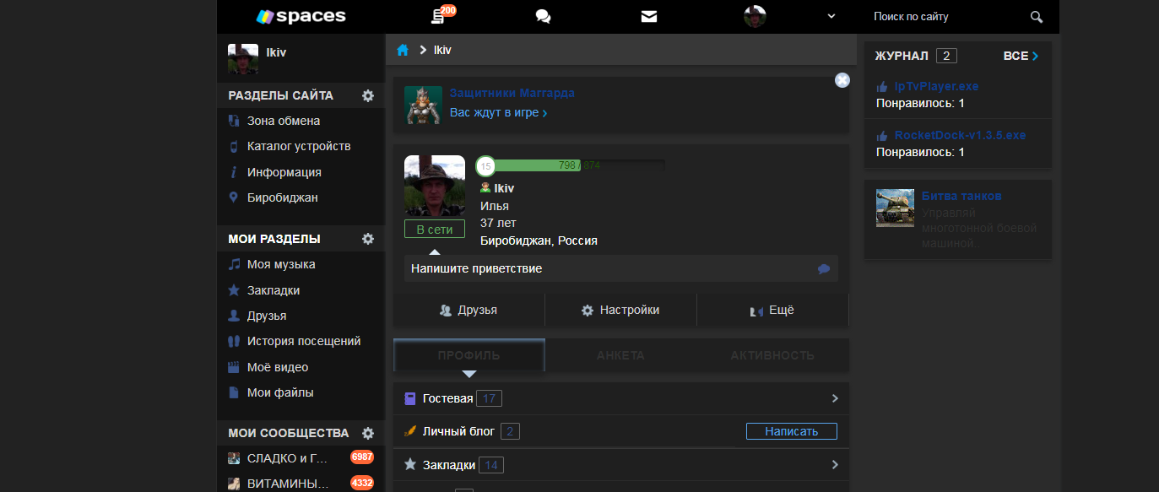Click the level 15 circle badge
The image size is (1159, 492).
point(485,166)
